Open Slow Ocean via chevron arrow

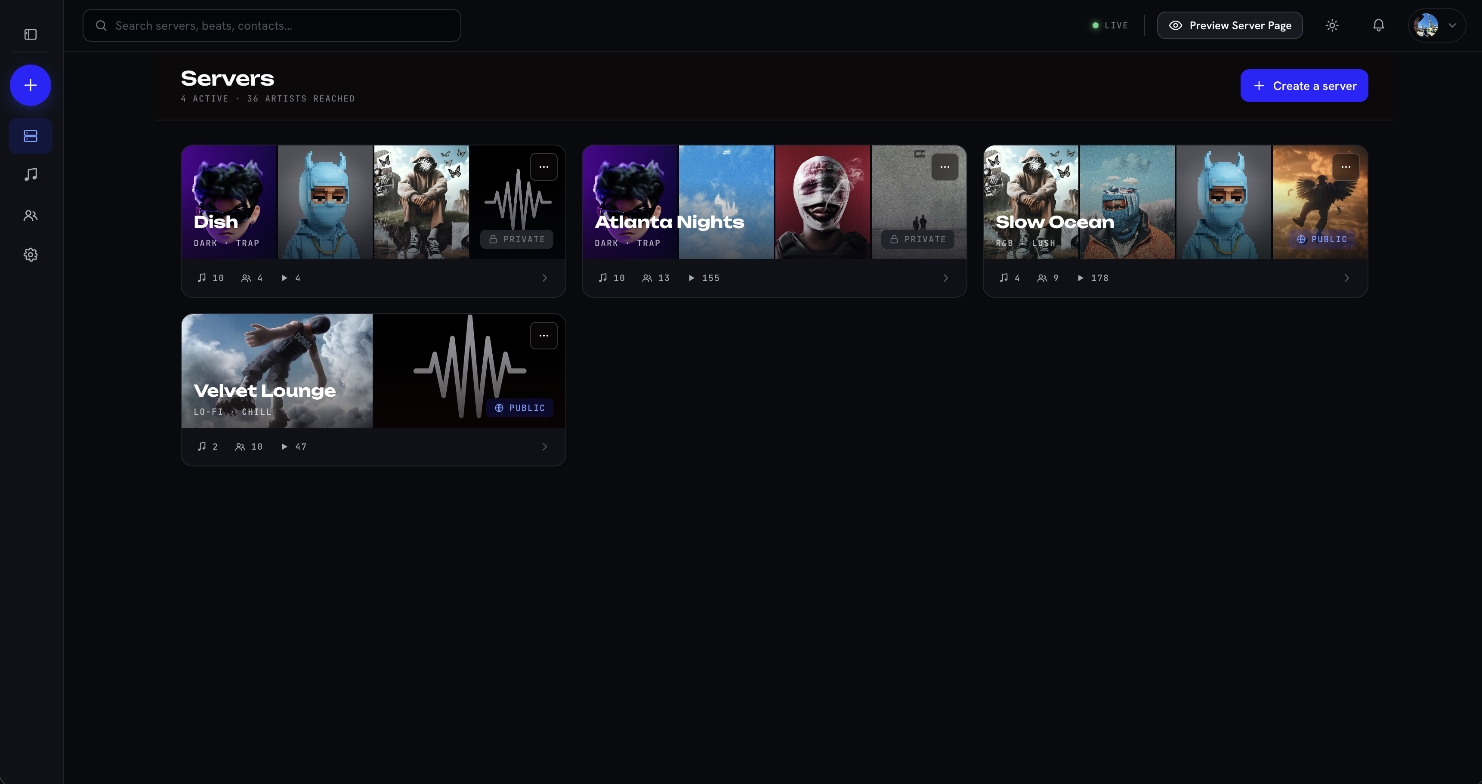pyautogui.click(x=1346, y=278)
